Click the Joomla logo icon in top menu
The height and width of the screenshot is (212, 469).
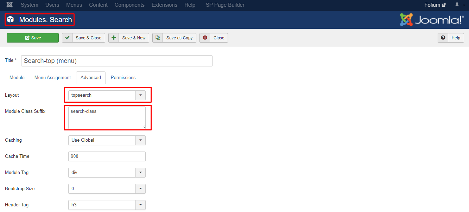point(10,5)
